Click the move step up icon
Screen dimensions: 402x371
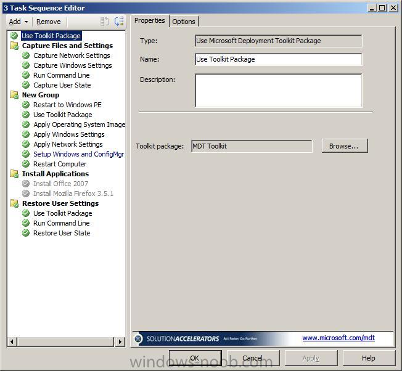click(x=104, y=22)
